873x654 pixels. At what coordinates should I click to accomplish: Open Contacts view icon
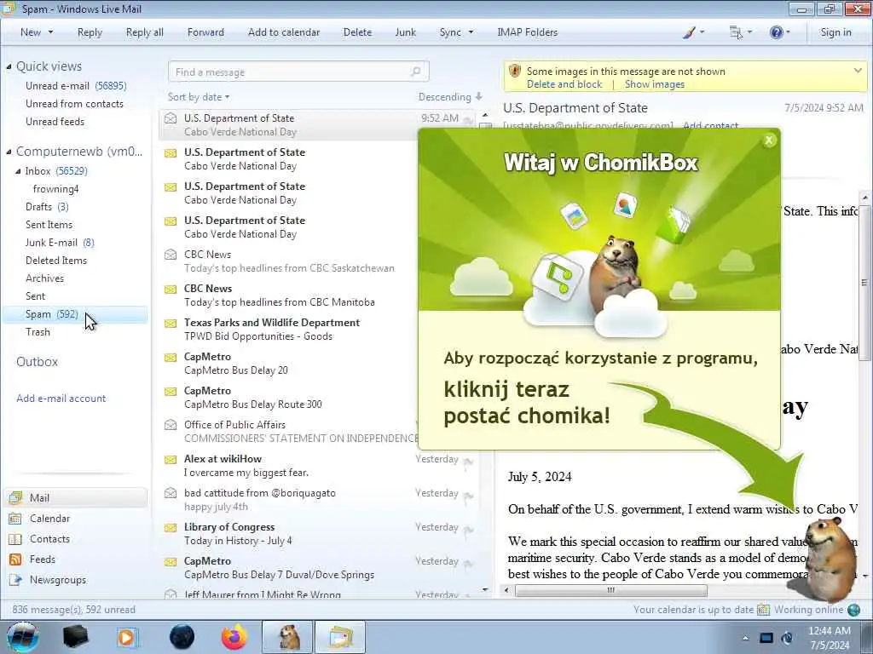(15, 539)
